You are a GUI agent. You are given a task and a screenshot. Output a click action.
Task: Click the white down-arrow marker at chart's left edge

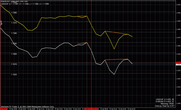pos(1,23)
